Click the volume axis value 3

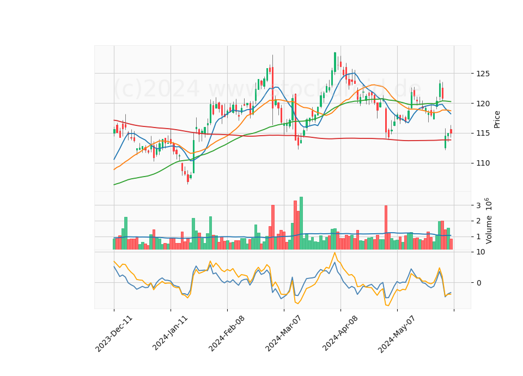[478, 205]
